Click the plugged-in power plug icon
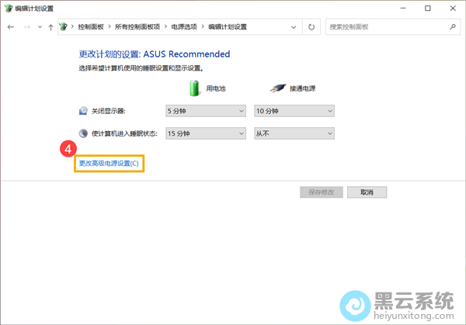 [277, 88]
